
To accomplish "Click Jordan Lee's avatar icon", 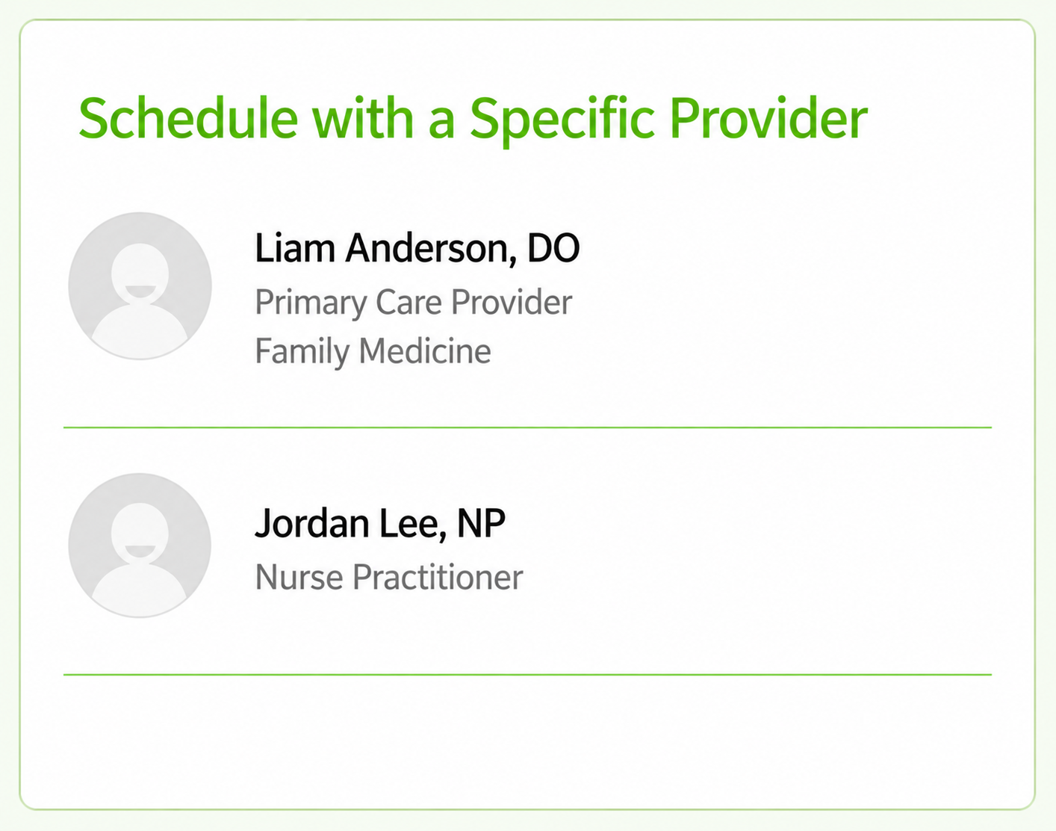I will click(140, 546).
